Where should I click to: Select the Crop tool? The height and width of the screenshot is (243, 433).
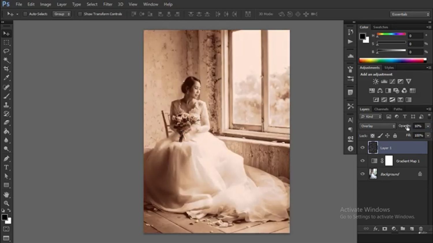pos(6,69)
